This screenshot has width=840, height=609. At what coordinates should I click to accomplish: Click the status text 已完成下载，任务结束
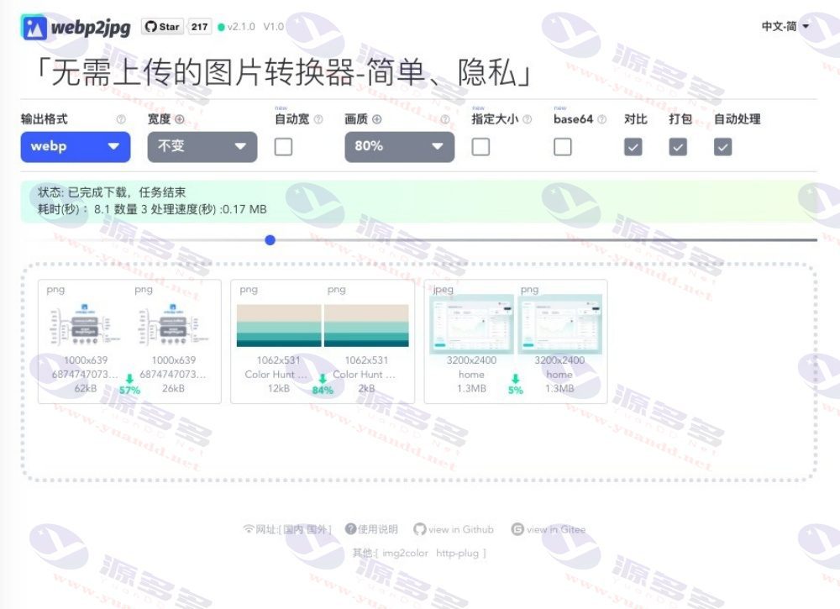127,192
